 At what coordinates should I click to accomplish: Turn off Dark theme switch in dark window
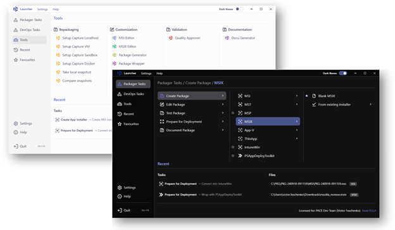[343, 73]
